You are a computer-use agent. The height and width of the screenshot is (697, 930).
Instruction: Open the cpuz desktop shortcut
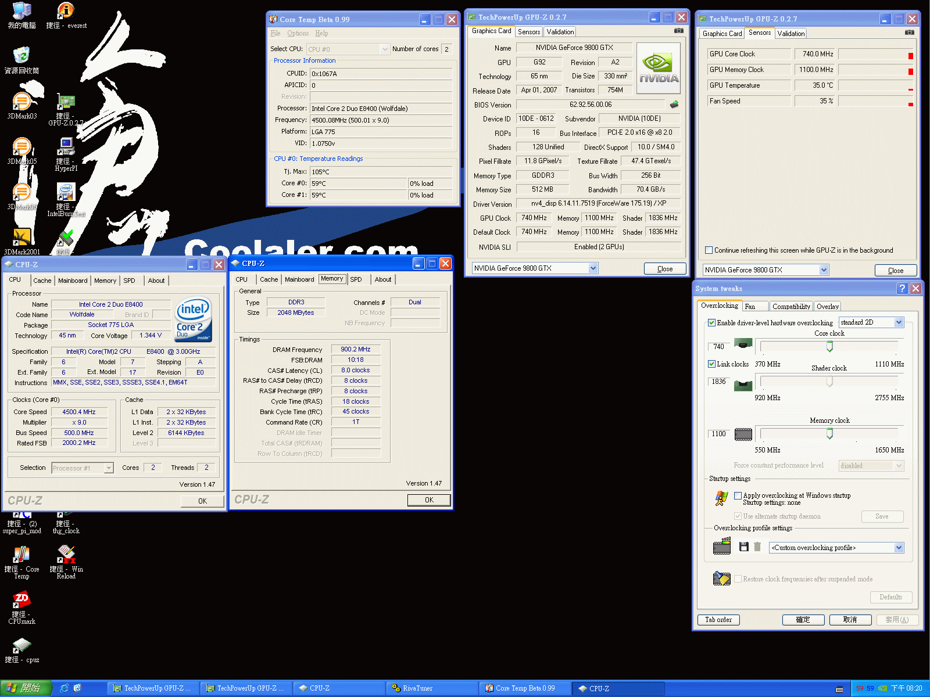[x=22, y=651]
